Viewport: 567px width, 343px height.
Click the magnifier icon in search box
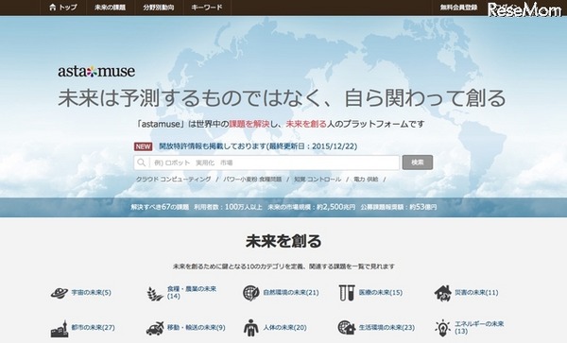point(142,163)
